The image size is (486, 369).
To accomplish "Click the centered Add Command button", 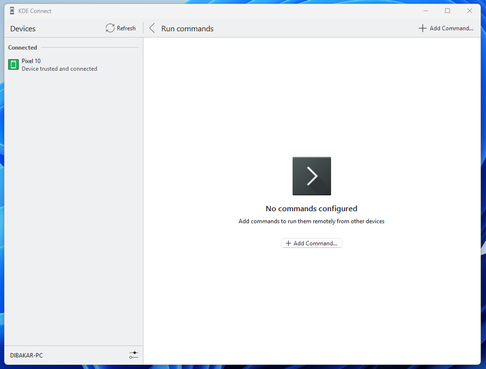I will [311, 243].
